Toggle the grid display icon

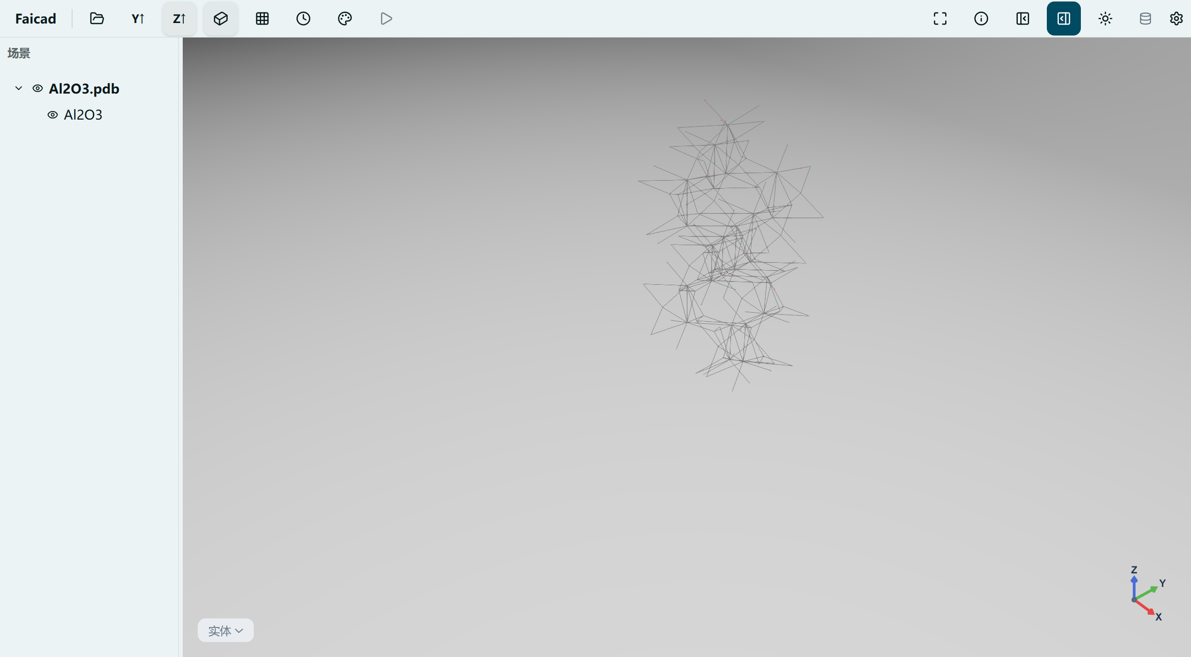coord(262,19)
